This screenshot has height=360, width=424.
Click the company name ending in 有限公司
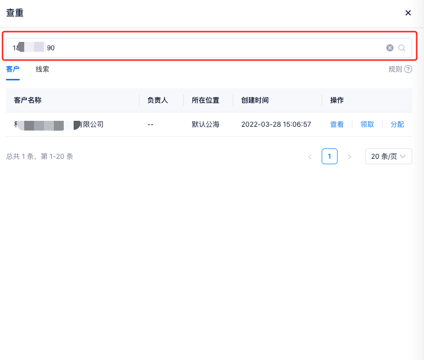click(x=59, y=124)
